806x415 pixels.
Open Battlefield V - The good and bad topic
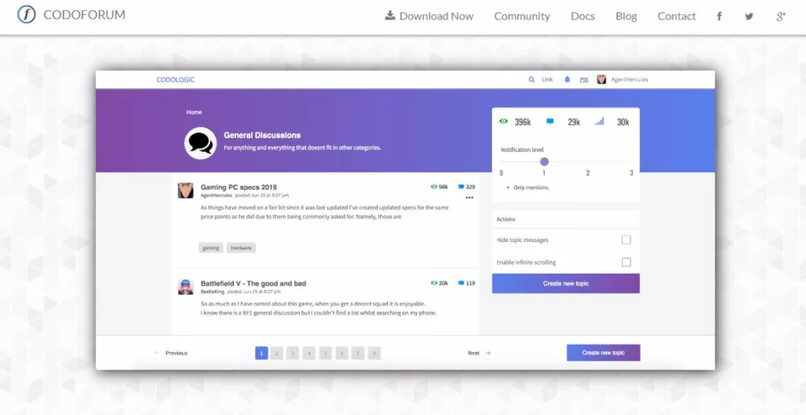[253, 284]
